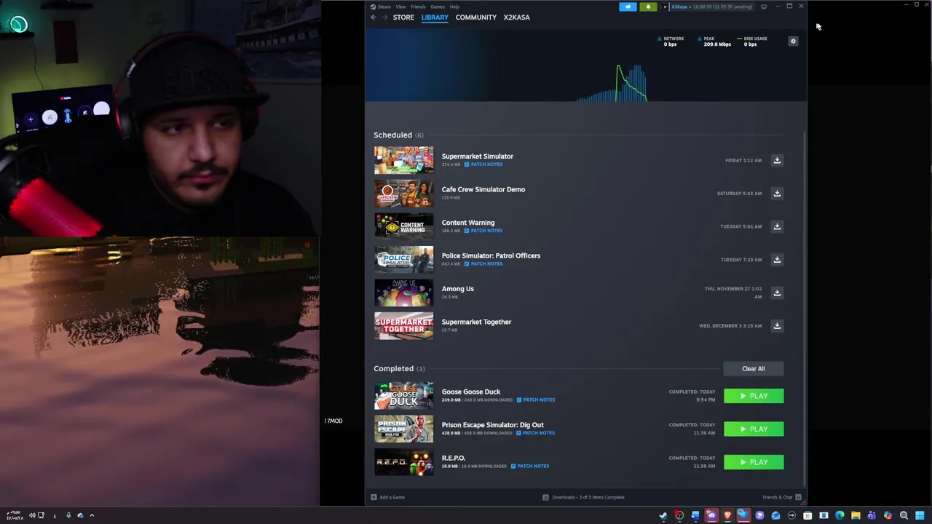Open Prison Escape Simulator patch notes
This screenshot has width=932, height=524.
click(536, 433)
